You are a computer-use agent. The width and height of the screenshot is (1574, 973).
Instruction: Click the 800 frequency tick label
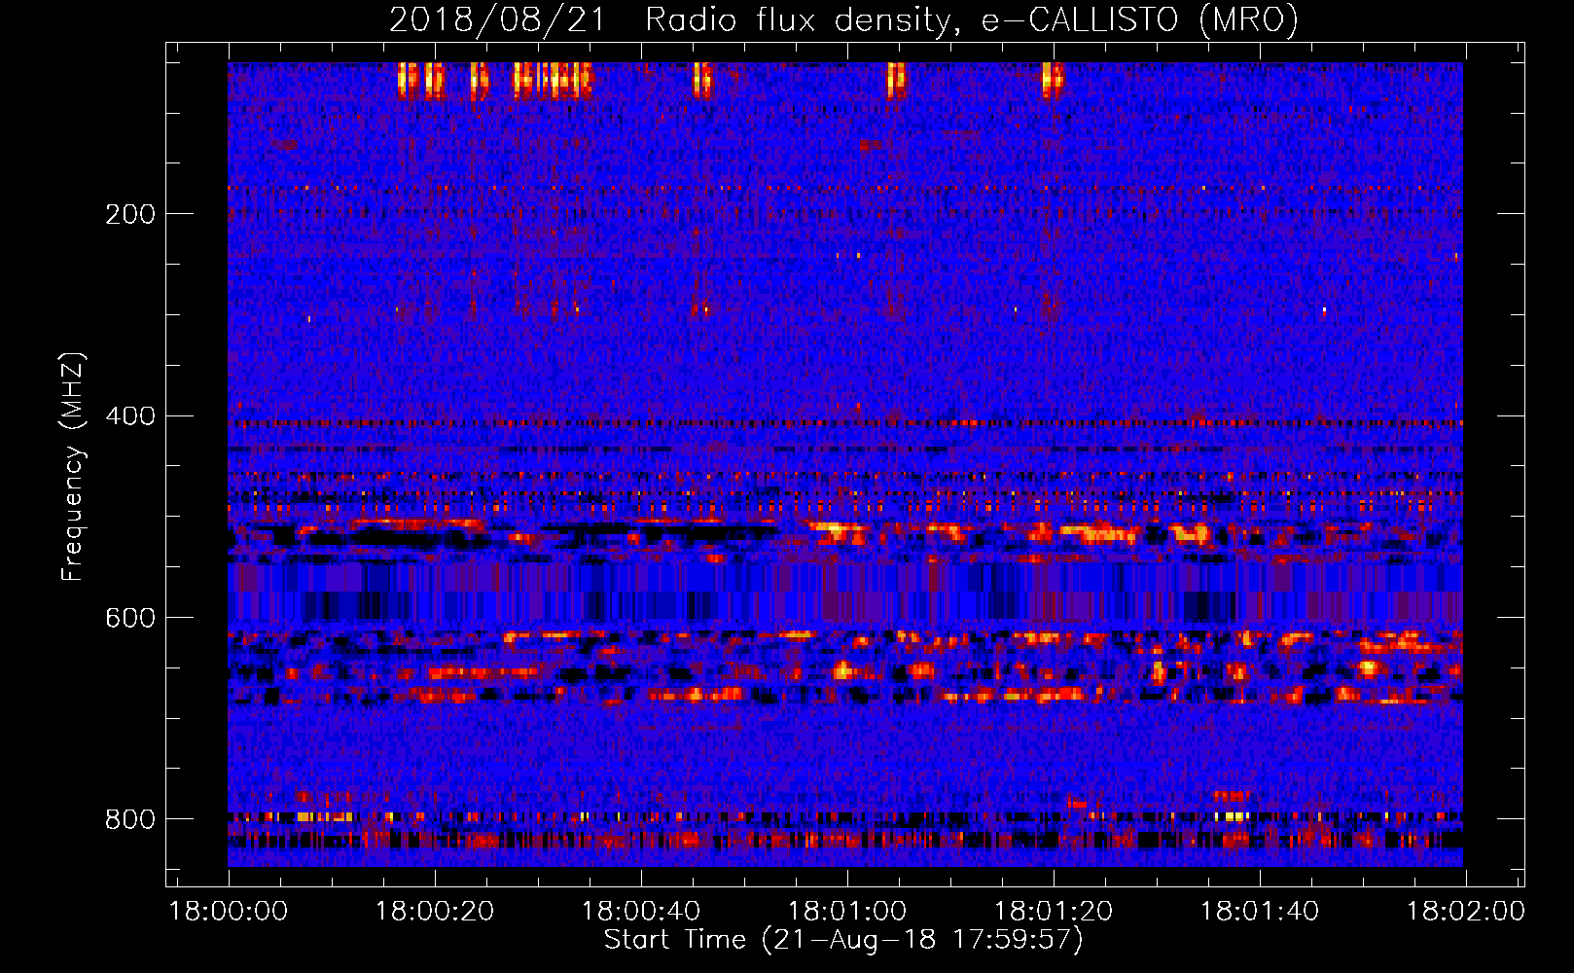130,819
